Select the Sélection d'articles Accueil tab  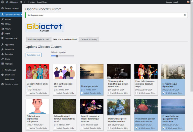pyautogui.click(x=65, y=39)
